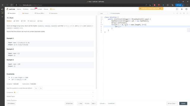Reload the page with the refresh icon
Image resolution: width=190 pixels, height=106 pixels.
click(x=11, y=5)
